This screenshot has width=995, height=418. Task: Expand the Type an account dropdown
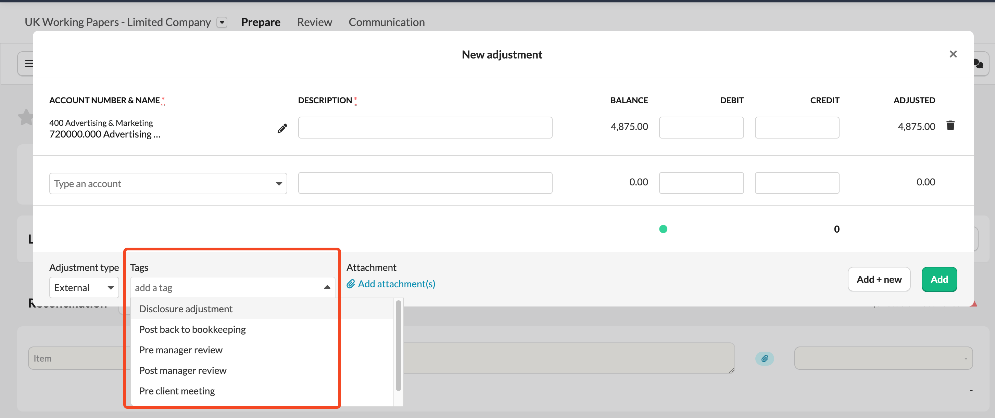[x=279, y=183]
